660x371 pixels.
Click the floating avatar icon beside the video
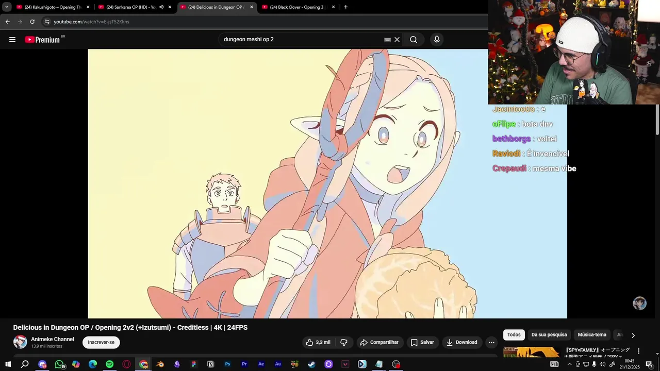[639, 303]
